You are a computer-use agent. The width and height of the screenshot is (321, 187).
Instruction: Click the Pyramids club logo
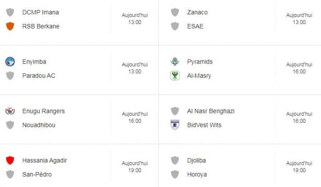(175, 61)
